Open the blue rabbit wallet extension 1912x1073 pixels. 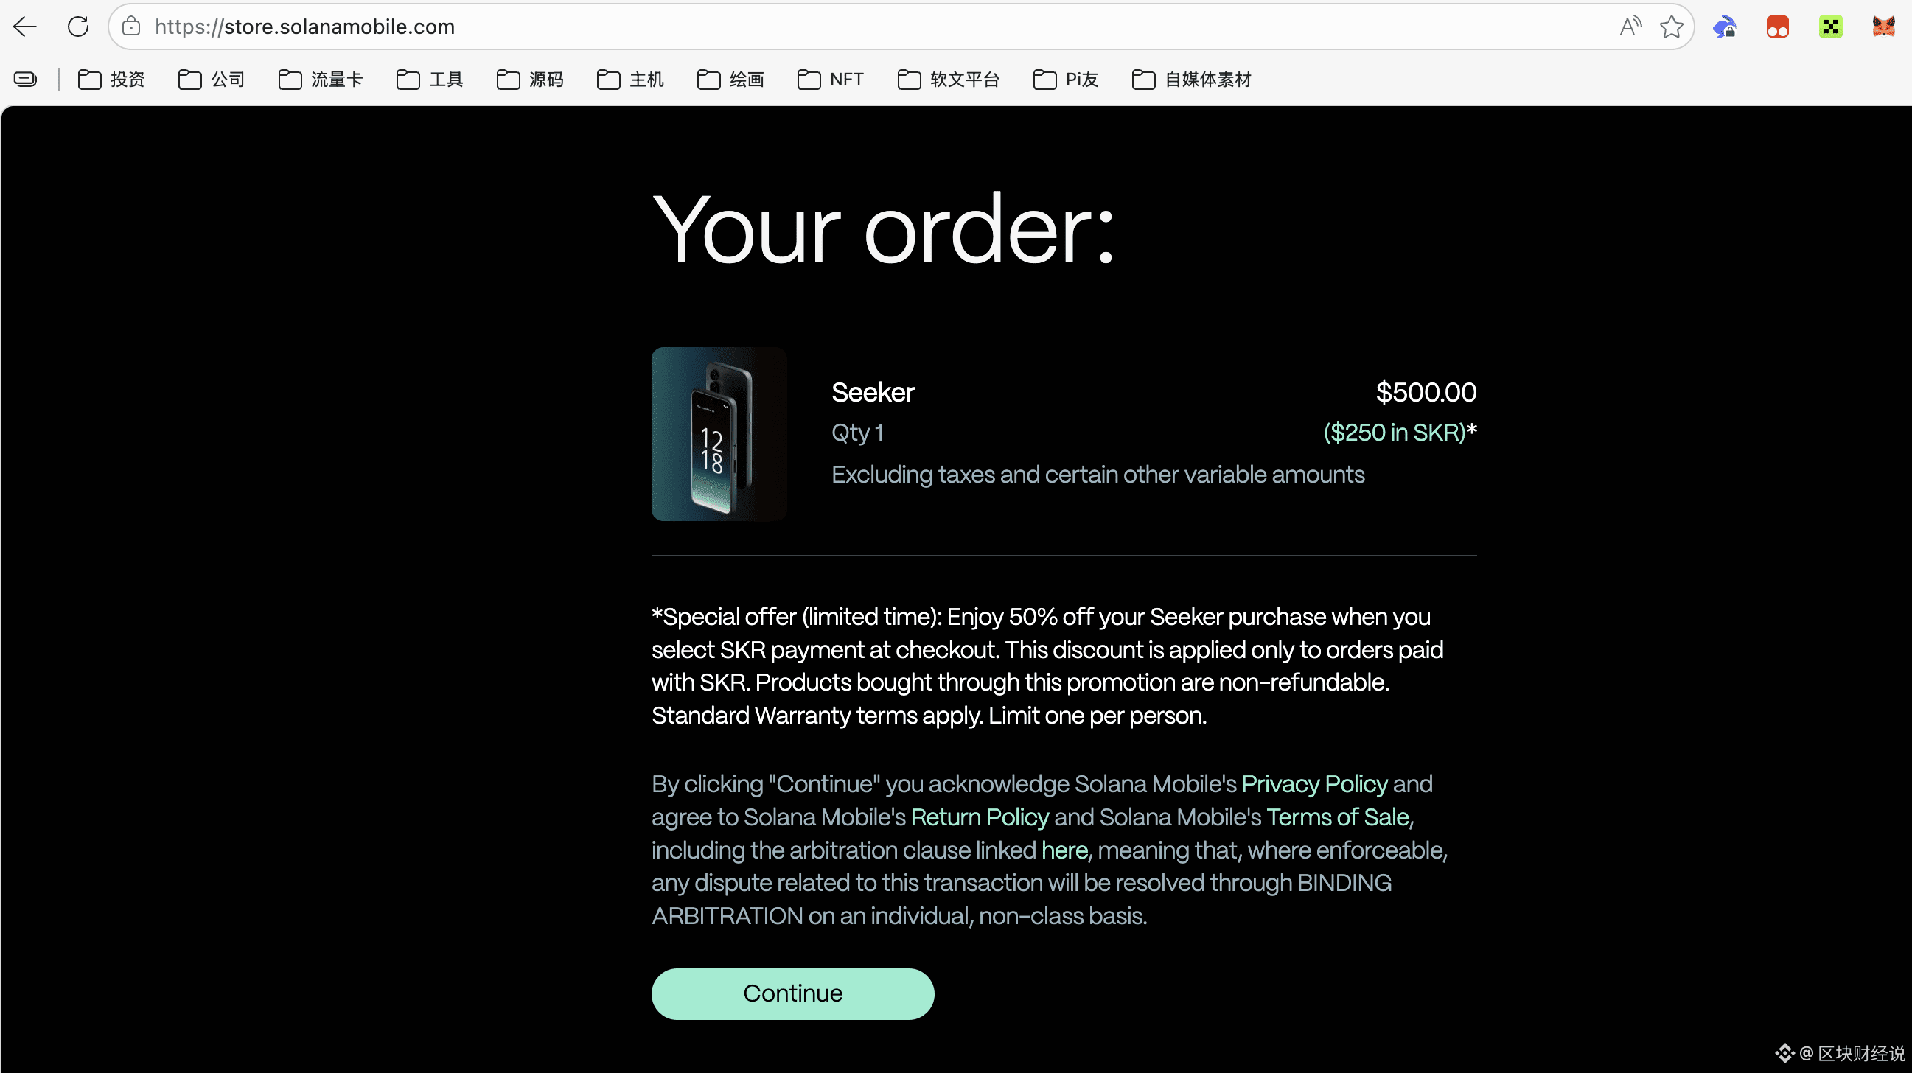coord(1724,27)
